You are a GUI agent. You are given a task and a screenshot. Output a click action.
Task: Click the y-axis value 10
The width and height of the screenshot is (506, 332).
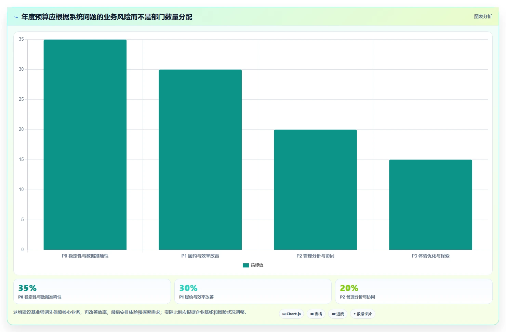coord(21,190)
